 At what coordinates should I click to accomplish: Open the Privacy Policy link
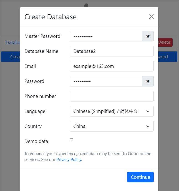[x=69, y=160]
